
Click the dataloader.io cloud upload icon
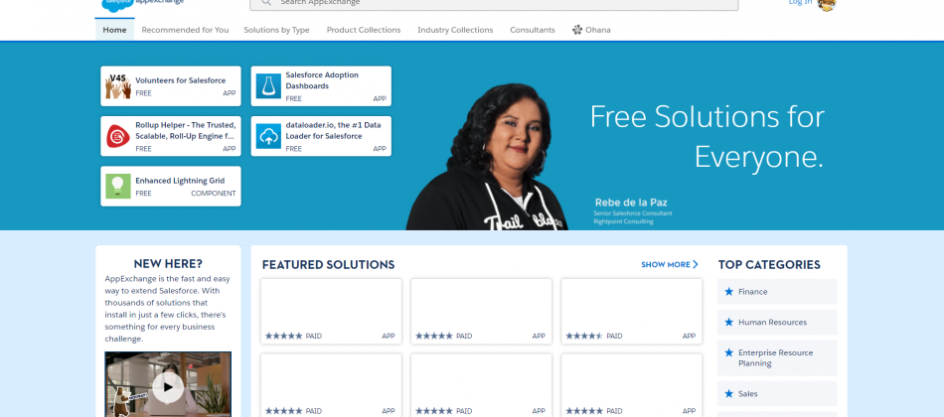(268, 136)
